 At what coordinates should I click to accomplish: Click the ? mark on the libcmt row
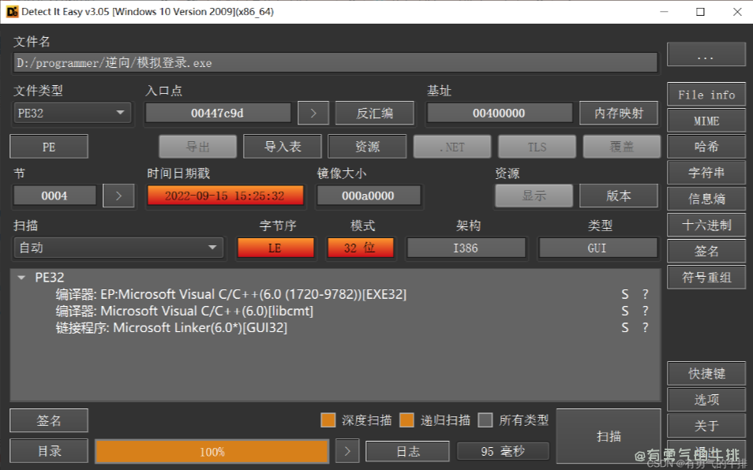646,311
